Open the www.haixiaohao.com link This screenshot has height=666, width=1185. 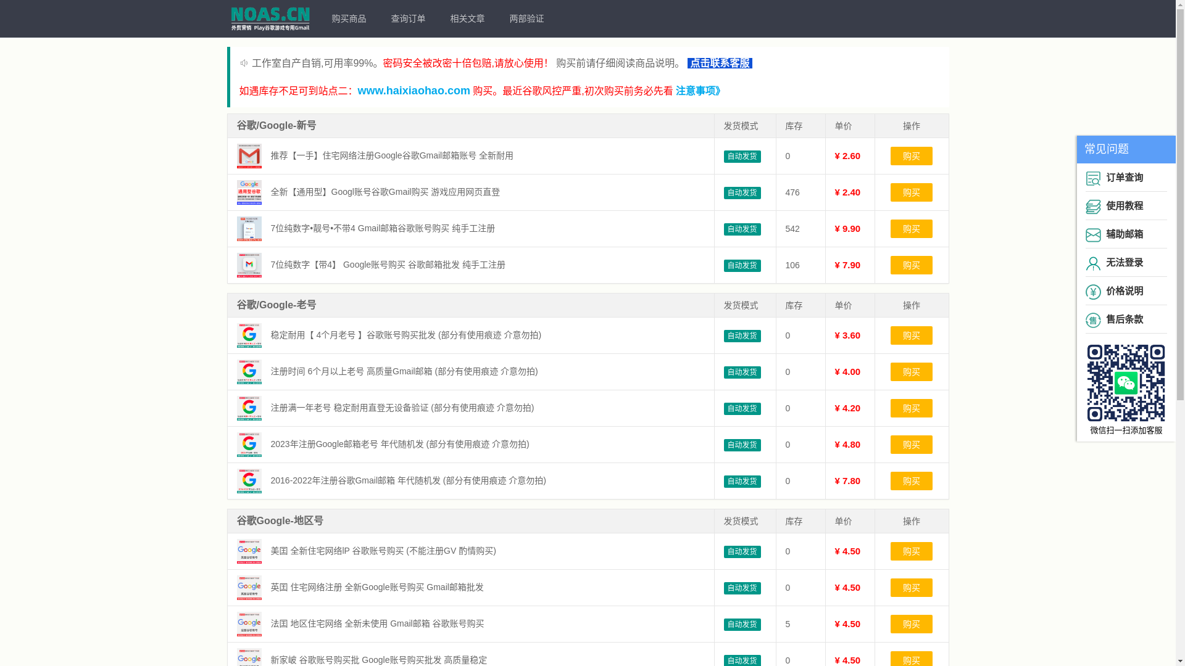[414, 91]
